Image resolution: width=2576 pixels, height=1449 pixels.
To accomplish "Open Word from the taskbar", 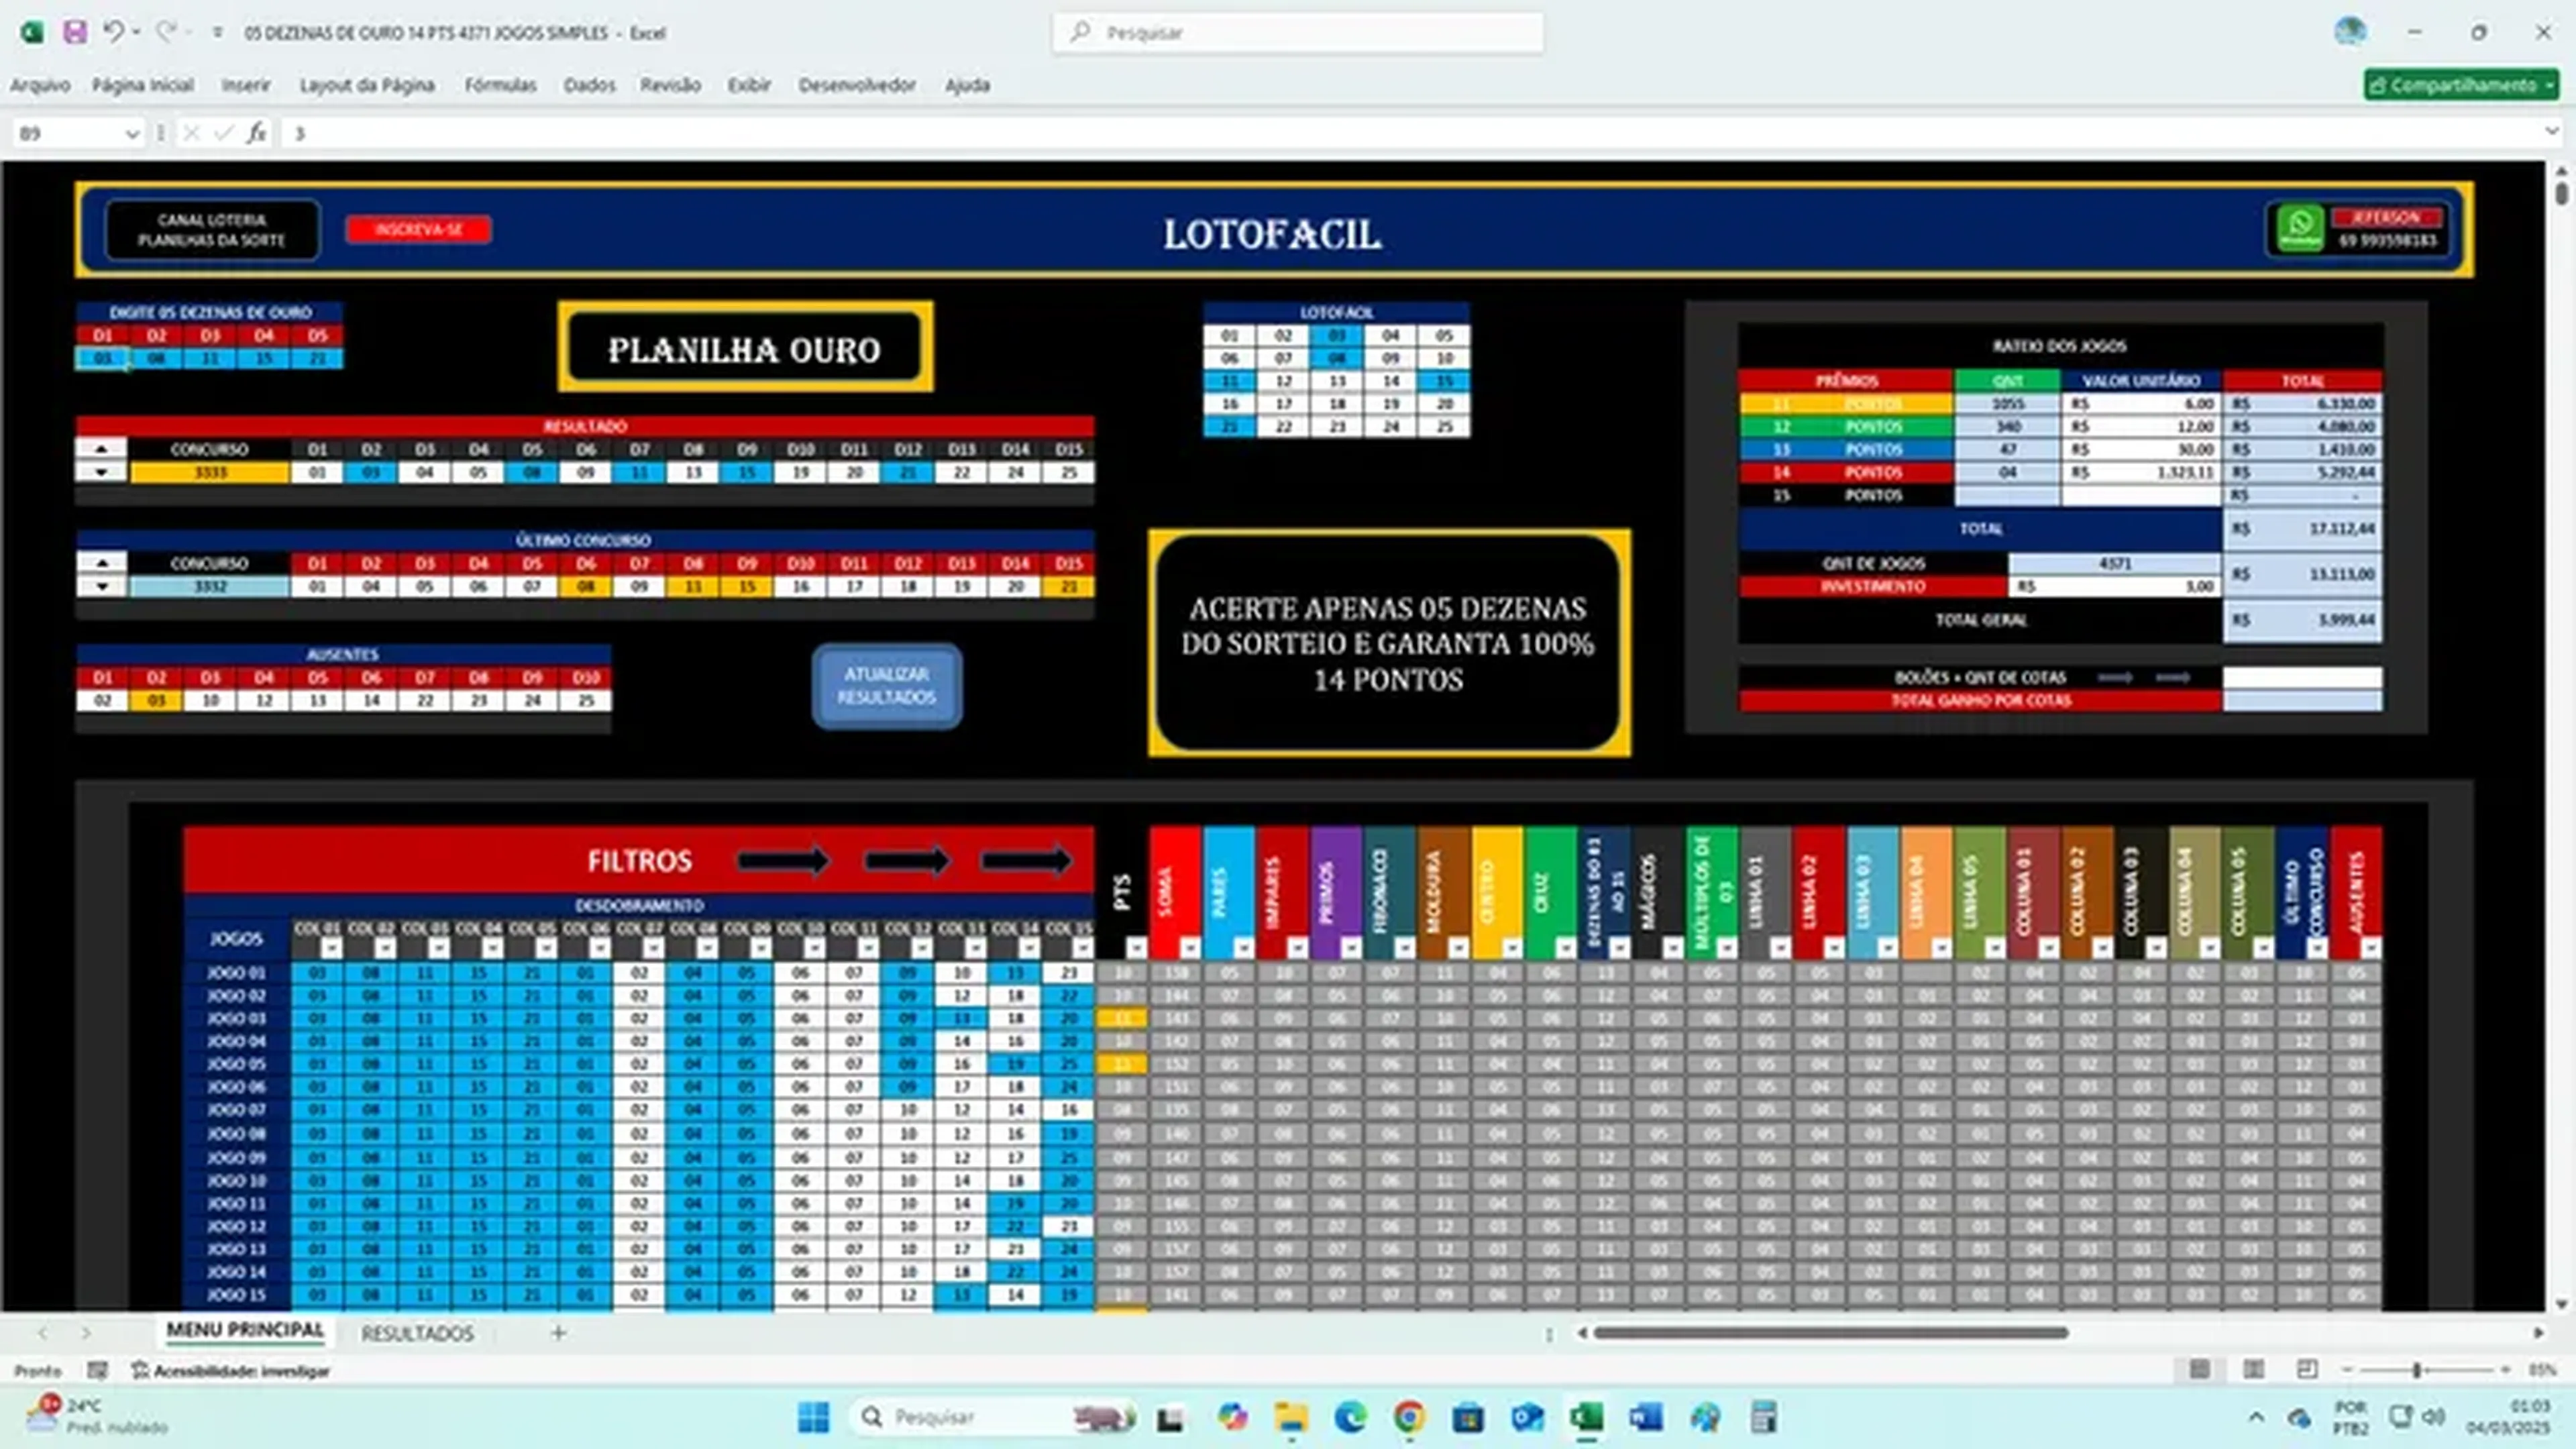I will (x=1646, y=1417).
